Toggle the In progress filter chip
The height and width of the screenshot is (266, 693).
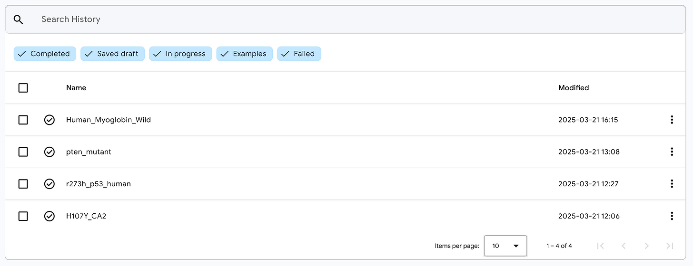(x=180, y=54)
